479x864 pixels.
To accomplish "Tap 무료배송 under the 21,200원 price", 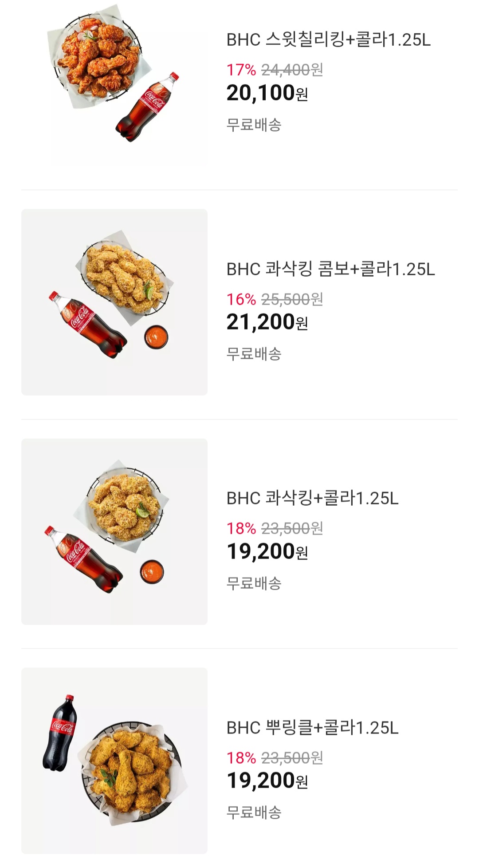I will 254,354.
